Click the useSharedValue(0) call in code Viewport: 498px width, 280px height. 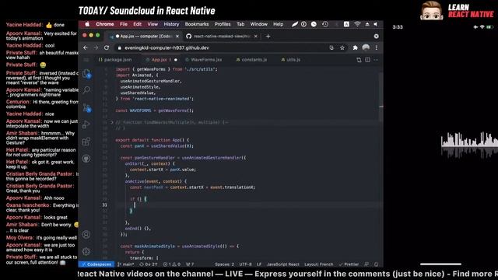point(172,146)
